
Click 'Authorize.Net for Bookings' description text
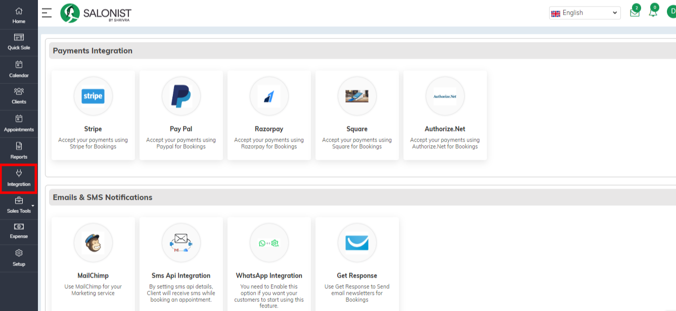(x=445, y=147)
